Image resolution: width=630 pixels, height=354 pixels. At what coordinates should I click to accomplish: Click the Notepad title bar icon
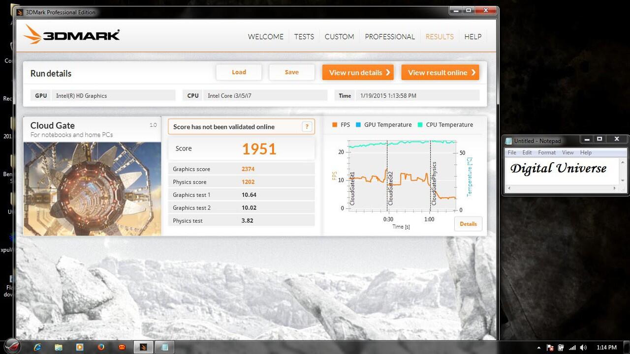(509, 141)
